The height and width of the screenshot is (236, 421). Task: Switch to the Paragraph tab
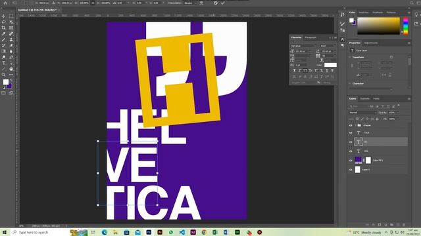pos(310,37)
